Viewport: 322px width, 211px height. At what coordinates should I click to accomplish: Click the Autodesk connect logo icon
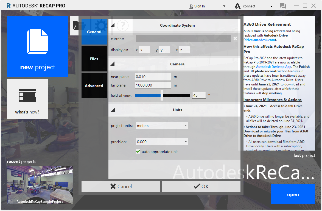click(x=238, y=6)
